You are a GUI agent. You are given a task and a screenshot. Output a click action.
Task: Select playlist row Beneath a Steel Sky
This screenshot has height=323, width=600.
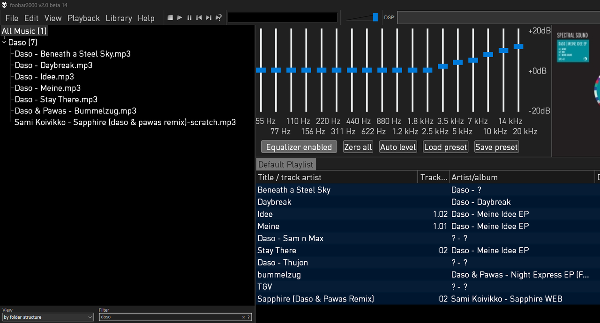(x=427, y=190)
